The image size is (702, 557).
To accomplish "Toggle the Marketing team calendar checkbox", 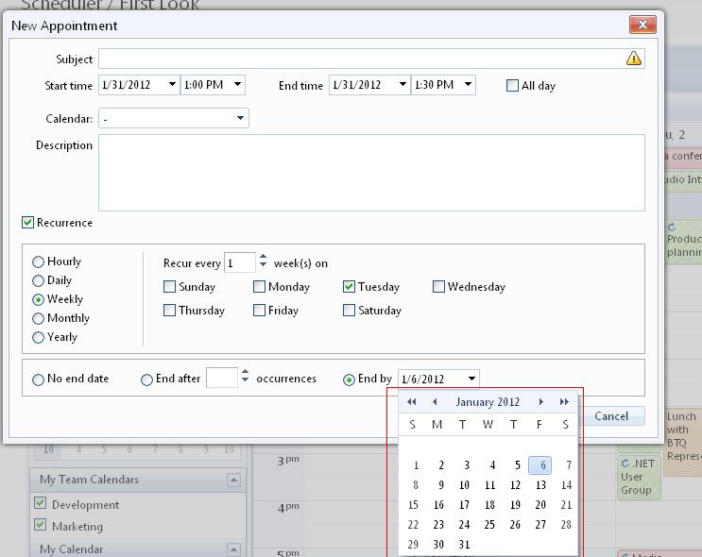I will tap(41, 524).
